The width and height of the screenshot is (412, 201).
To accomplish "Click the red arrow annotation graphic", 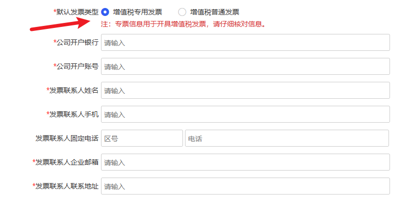I will point(60,24).
